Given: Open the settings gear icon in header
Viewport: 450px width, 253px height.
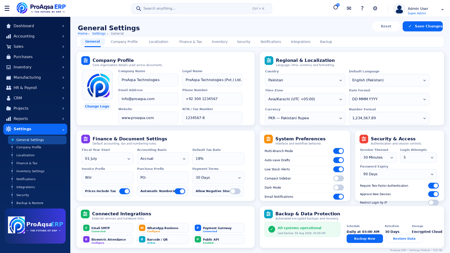Looking at the screenshot, I should click(x=375, y=8).
